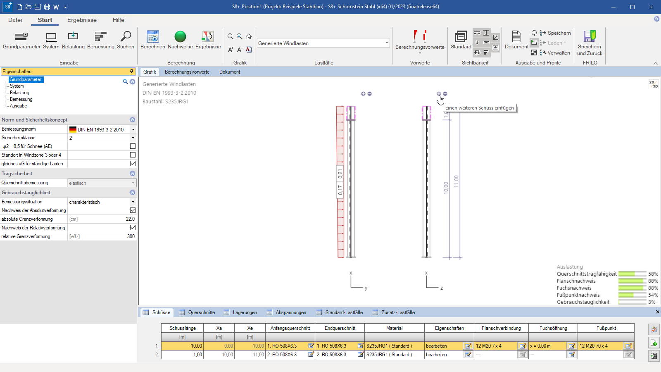Click the Standard visibility icon
Image resolution: width=661 pixels, height=372 pixels.
pyautogui.click(x=461, y=40)
